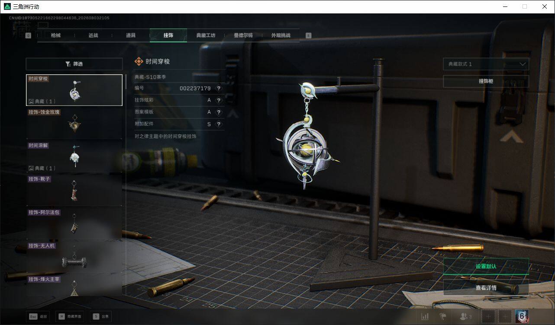Switch to the 近战 tab
The height and width of the screenshot is (325, 555).
click(x=93, y=35)
